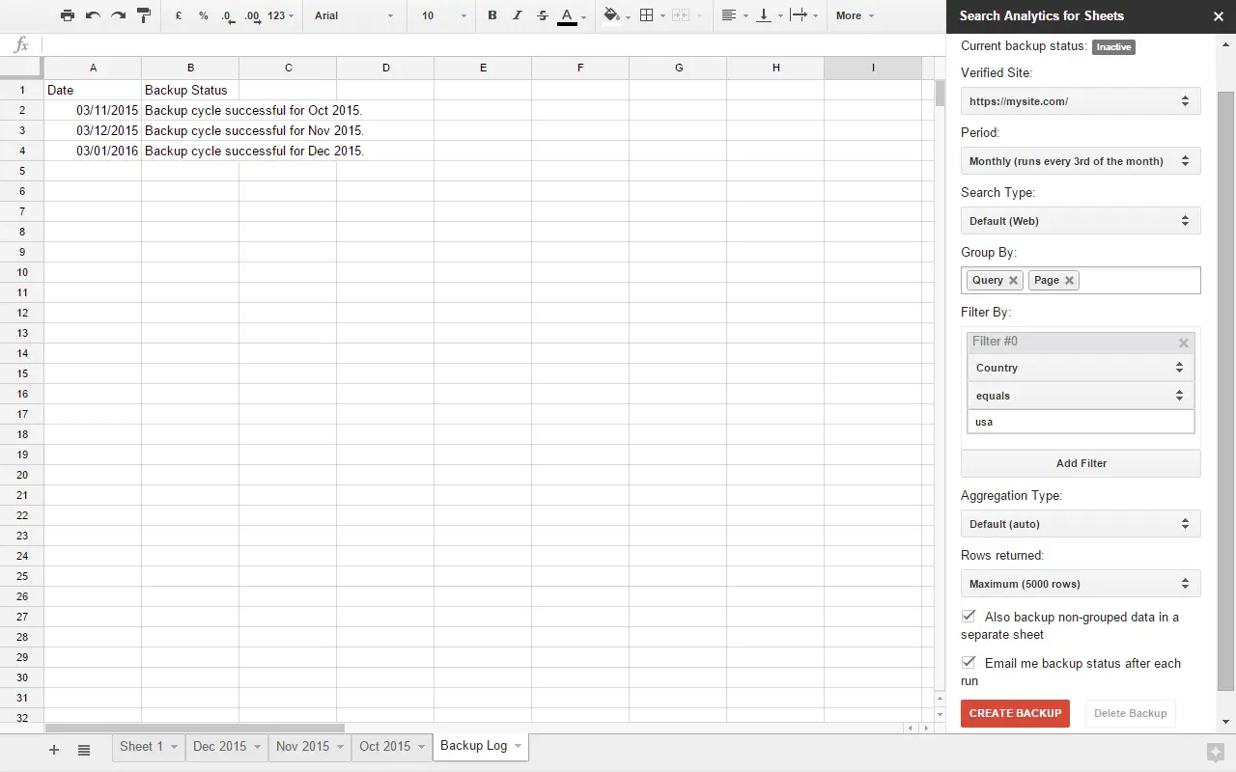Add a new sheet with plus icon
The height and width of the screenshot is (772, 1236).
point(54,750)
